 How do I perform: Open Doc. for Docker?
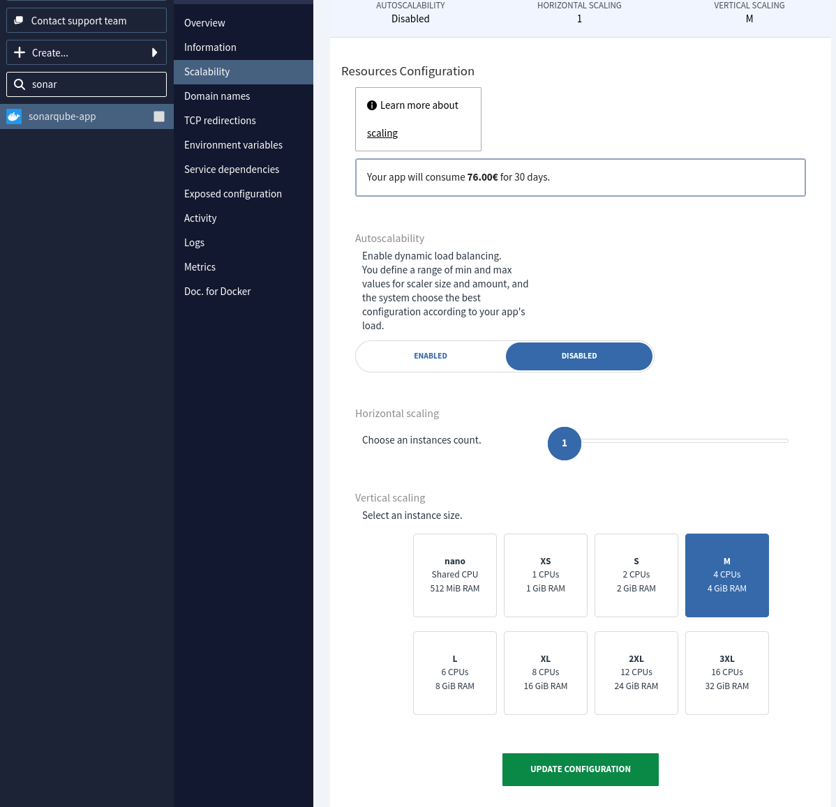tap(218, 291)
